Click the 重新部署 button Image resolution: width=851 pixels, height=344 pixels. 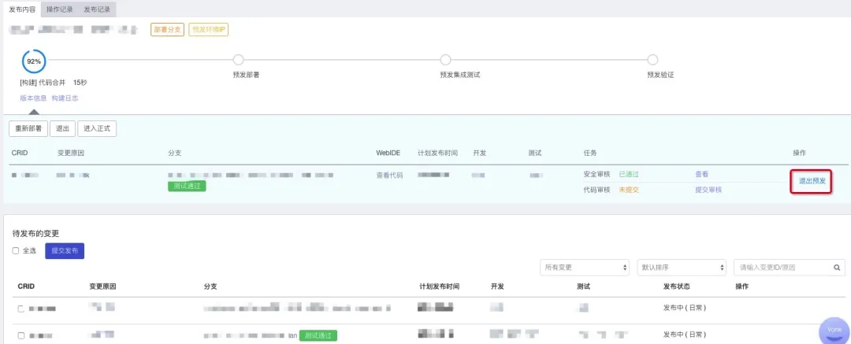pyautogui.click(x=28, y=129)
